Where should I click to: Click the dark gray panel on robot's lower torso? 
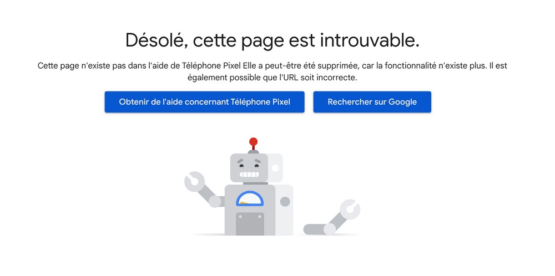point(250,224)
